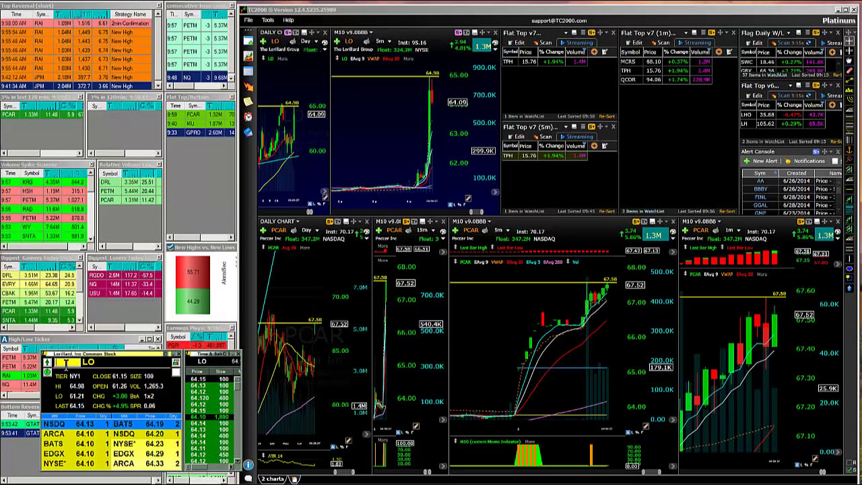Sort by % Change in Flat Top v7 (1m)
The image size is (862, 485).
click(x=675, y=52)
